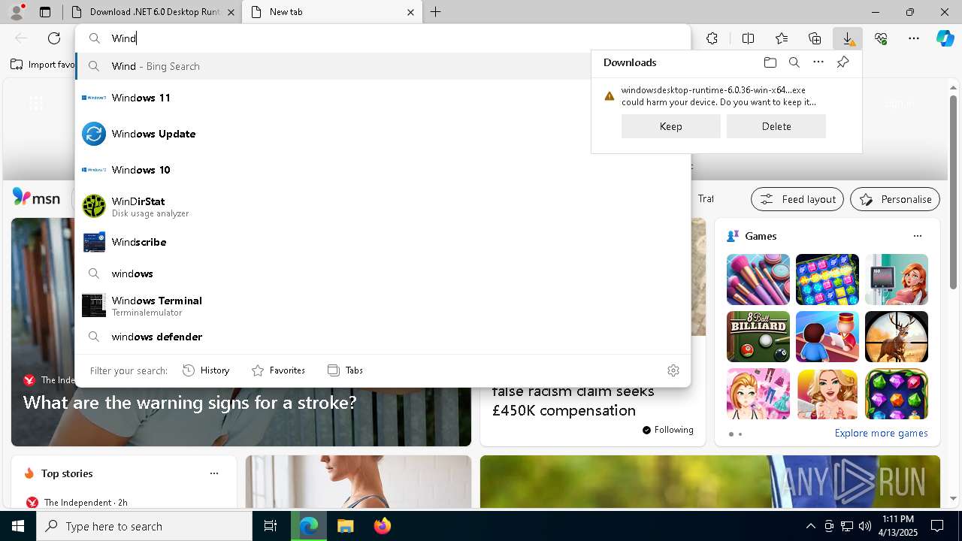The height and width of the screenshot is (541, 962).
Task: Open the colorful gems puzzle game thumbnail
Action: pos(897,394)
